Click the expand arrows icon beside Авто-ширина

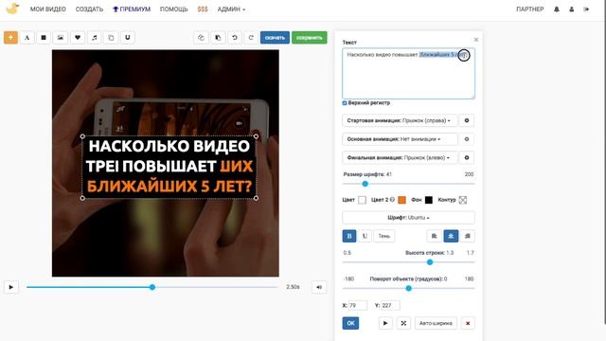pos(403,323)
